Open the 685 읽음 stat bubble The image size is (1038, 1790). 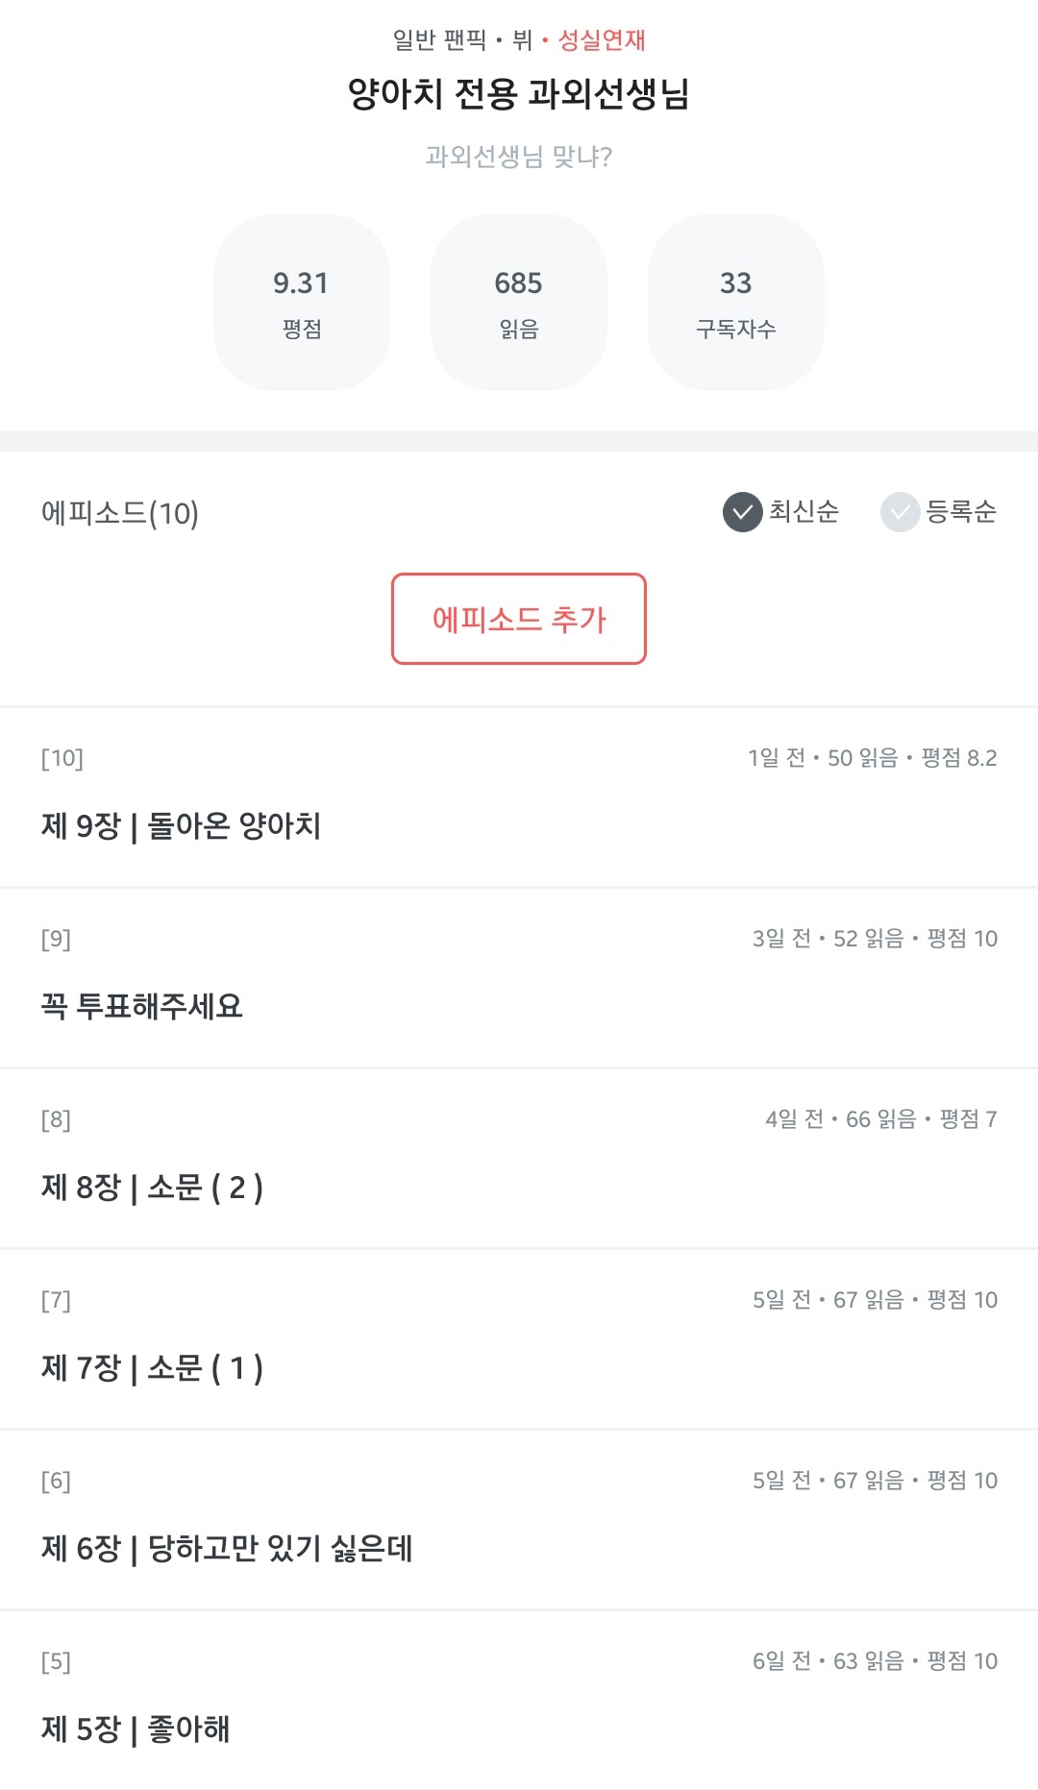519,303
